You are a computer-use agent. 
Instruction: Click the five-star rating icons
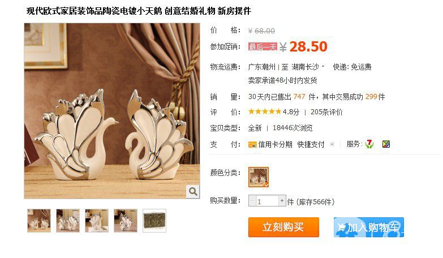[265, 111]
